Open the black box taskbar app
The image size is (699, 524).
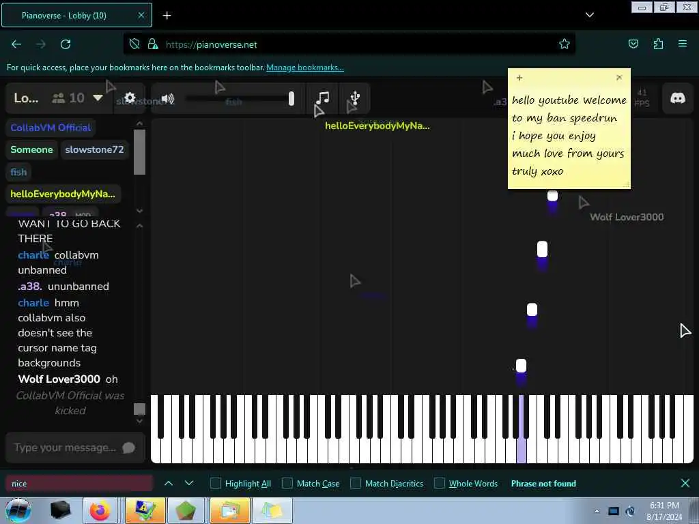click(x=60, y=510)
